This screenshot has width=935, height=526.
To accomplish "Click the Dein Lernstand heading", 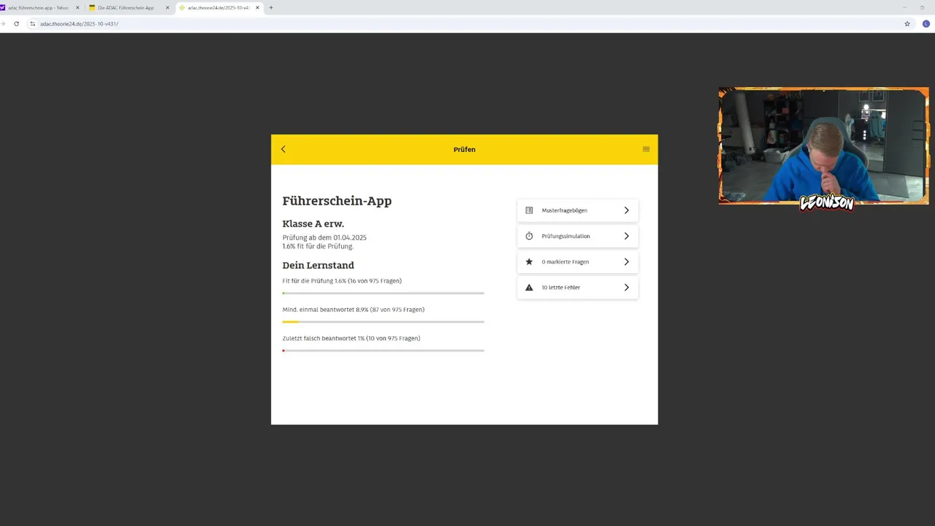I will click(x=318, y=265).
